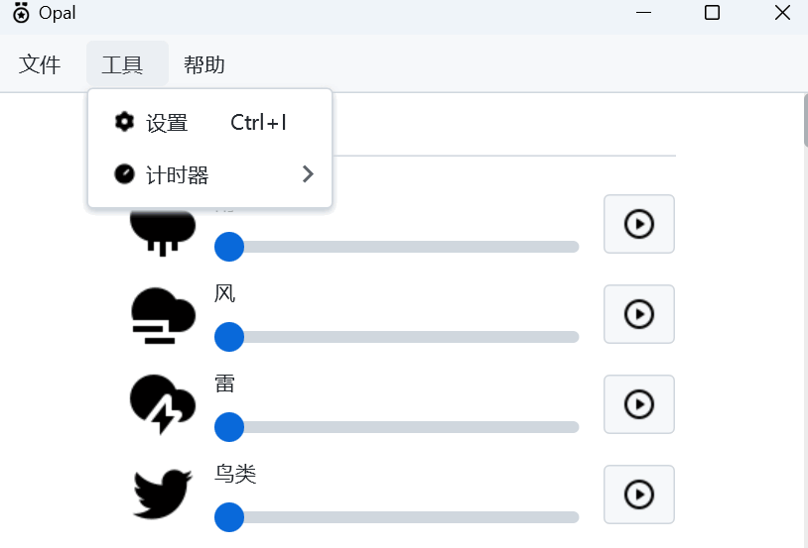The image size is (808, 548).
Task: Click the thunder lightning cloud icon
Action: click(x=162, y=404)
